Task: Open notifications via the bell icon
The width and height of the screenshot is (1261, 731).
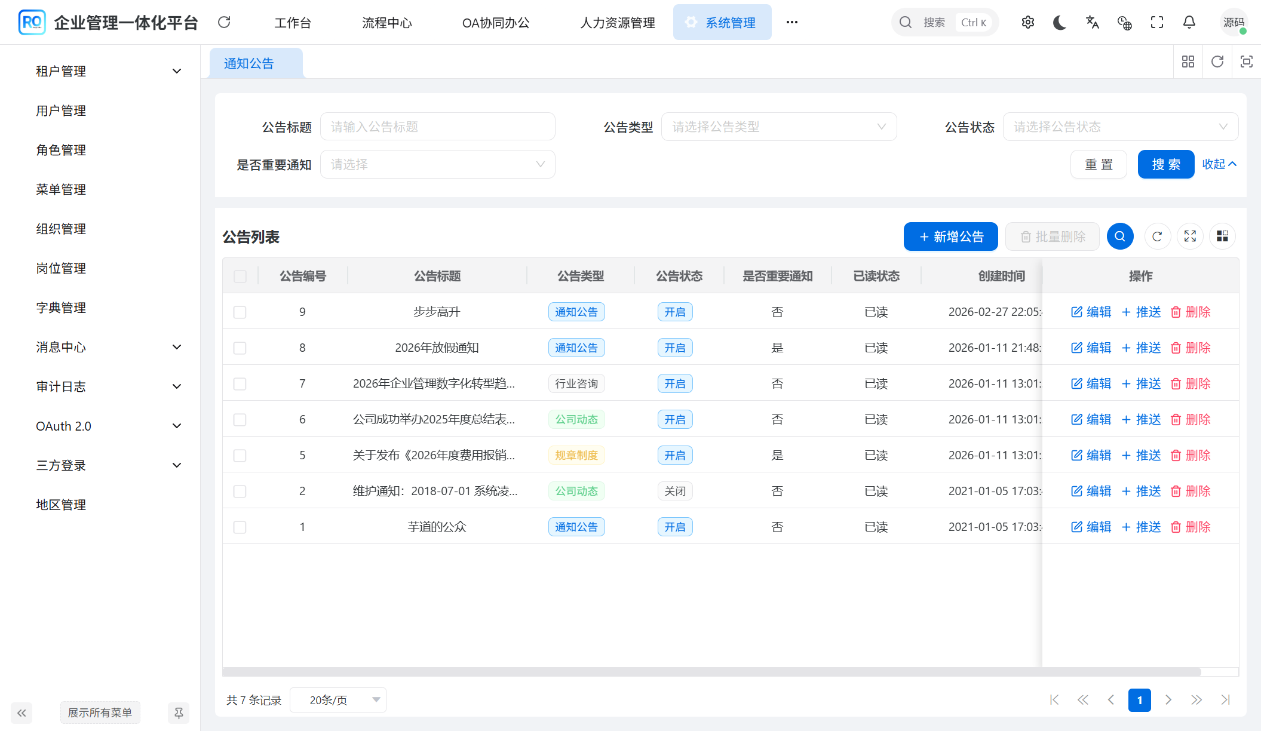Action: tap(1189, 22)
